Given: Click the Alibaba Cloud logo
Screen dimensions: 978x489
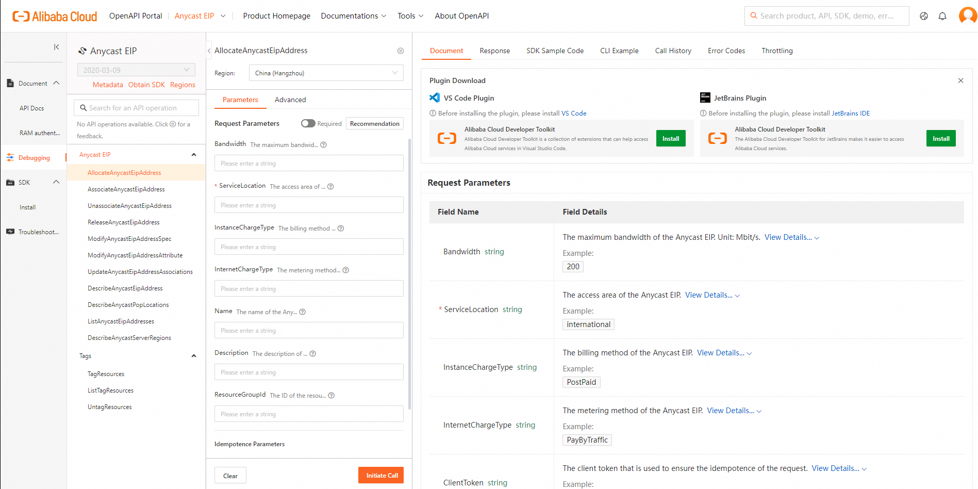Looking at the screenshot, I should (55, 16).
